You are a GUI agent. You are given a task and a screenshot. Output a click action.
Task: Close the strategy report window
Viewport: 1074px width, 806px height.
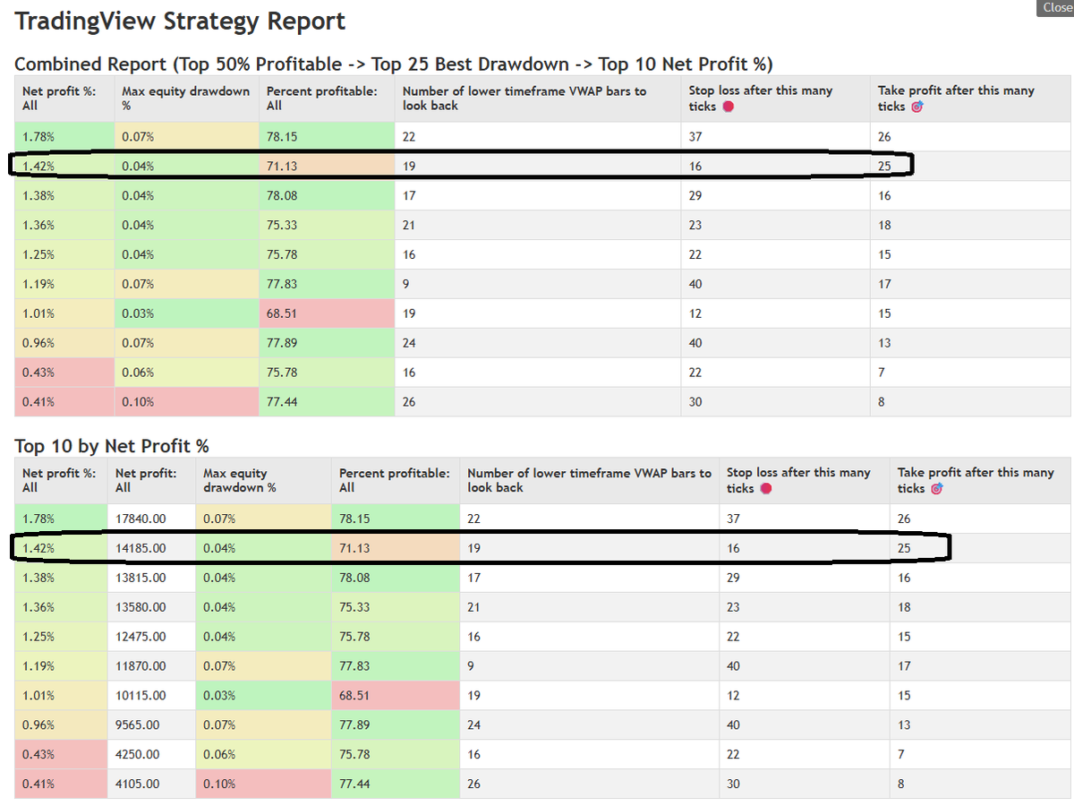tap(1057, 7)
